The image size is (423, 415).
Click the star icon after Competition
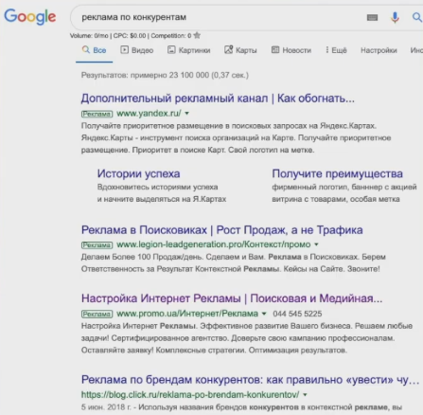click(x=197, y=35)
